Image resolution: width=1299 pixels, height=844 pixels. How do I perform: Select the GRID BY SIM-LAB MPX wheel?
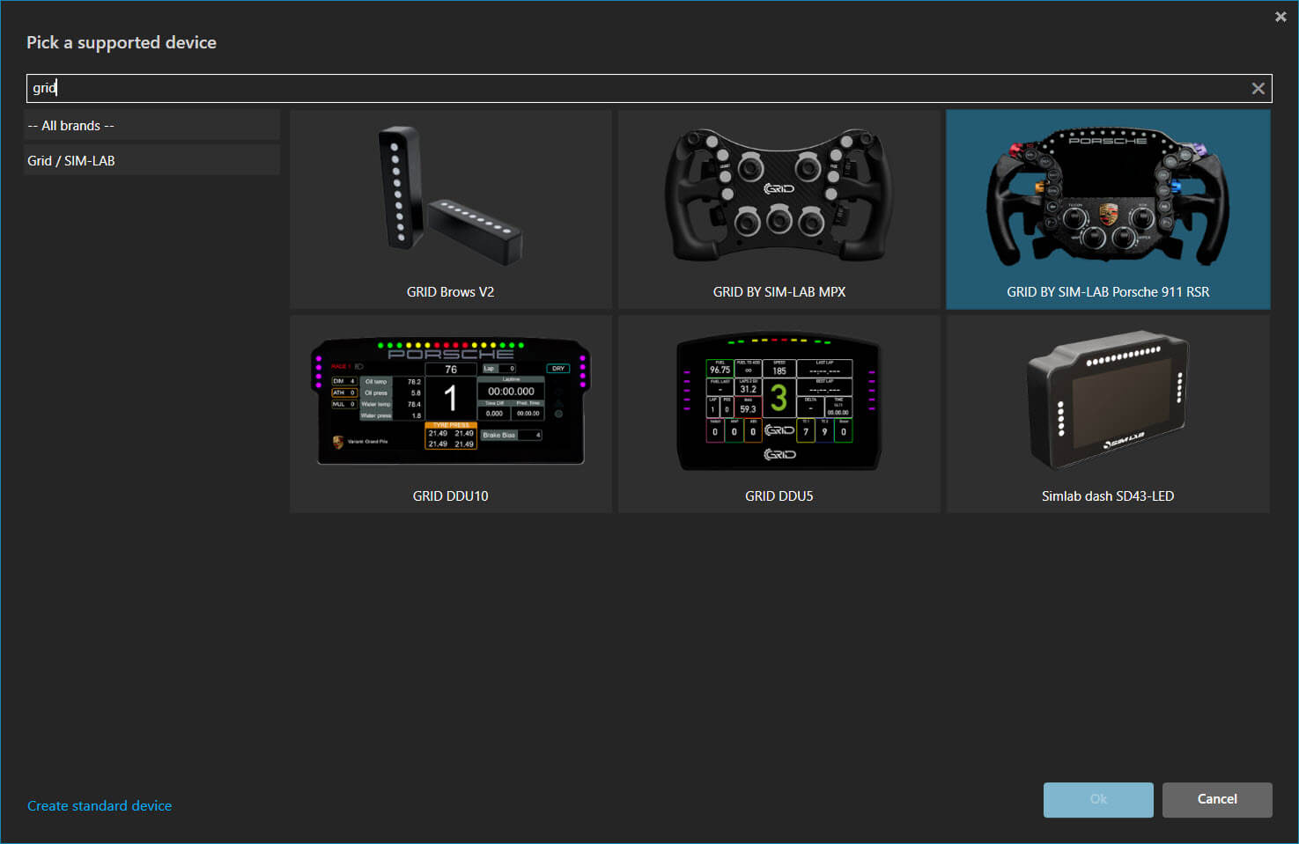779,209
